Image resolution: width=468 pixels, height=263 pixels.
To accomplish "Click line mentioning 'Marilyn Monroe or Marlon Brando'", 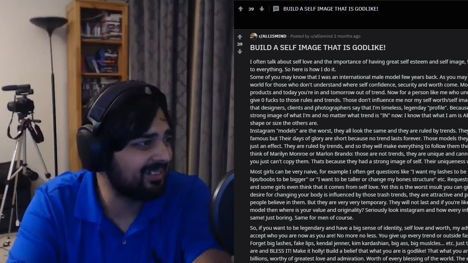I will tap(359, 154).
